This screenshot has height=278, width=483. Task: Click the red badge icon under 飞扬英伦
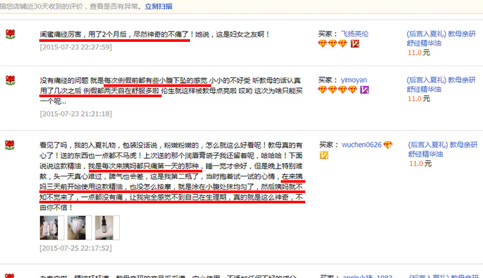click(x=355, y=44)
